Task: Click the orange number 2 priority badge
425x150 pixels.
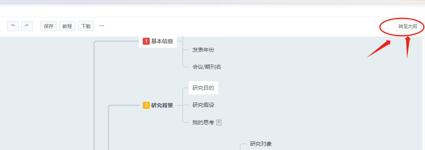Action: [146, 105]
